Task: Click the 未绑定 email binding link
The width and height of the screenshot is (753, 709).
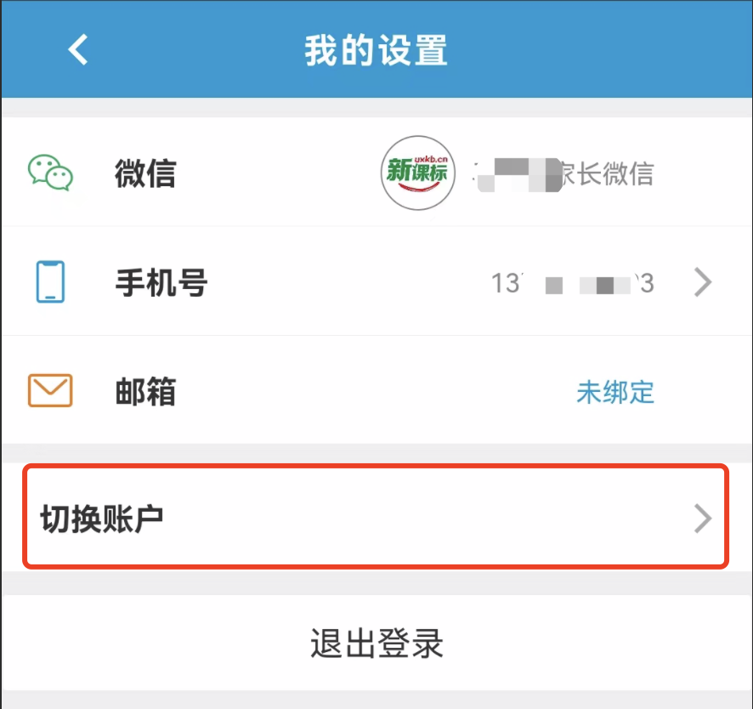Action: pos(615,392)
